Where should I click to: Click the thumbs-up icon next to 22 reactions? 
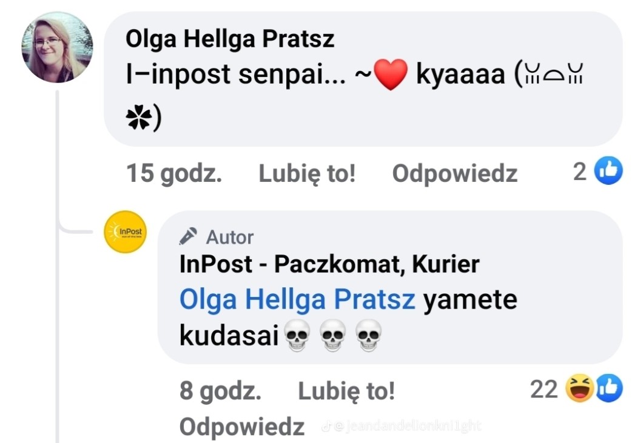[x=608, y=389]
